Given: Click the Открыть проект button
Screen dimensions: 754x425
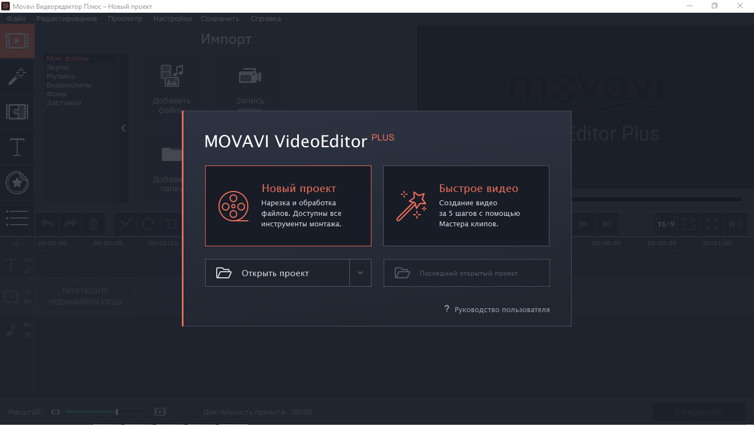Looking at the screenshot, I should [277, 273].
